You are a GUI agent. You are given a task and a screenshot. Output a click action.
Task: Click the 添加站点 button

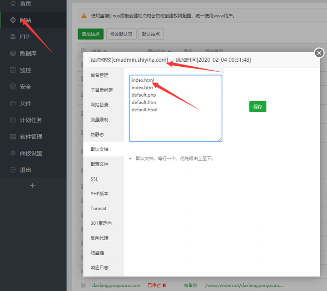[90, 34]
